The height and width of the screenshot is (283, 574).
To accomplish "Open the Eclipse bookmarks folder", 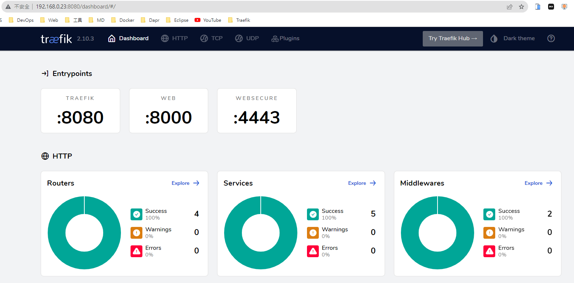I will pos(177,20).
